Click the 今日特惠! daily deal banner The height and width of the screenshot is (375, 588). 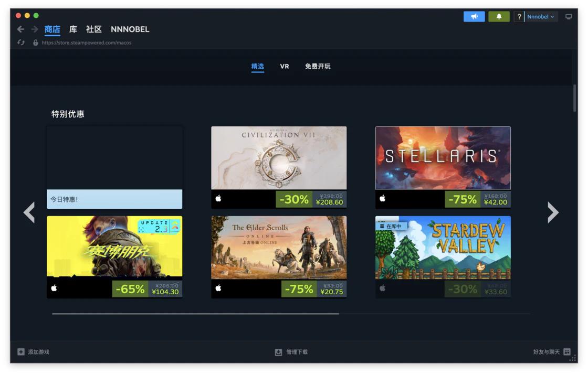click(114, 199)
